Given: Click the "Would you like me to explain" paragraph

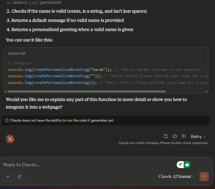Looking at the screenshot, I should (x=96, y=103).
